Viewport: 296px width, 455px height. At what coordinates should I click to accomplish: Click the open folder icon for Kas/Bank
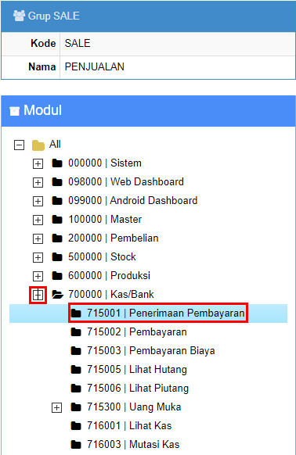pyautogui.click(x=58, y=295)
